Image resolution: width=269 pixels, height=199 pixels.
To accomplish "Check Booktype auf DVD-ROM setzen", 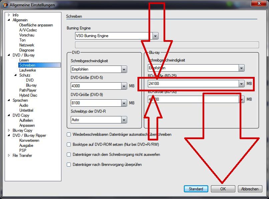I will click(x=69, y=144).
